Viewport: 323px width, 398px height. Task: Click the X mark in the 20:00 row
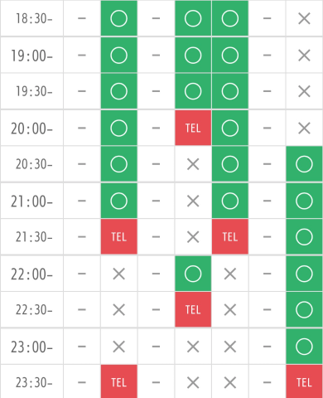click(304, 128)
